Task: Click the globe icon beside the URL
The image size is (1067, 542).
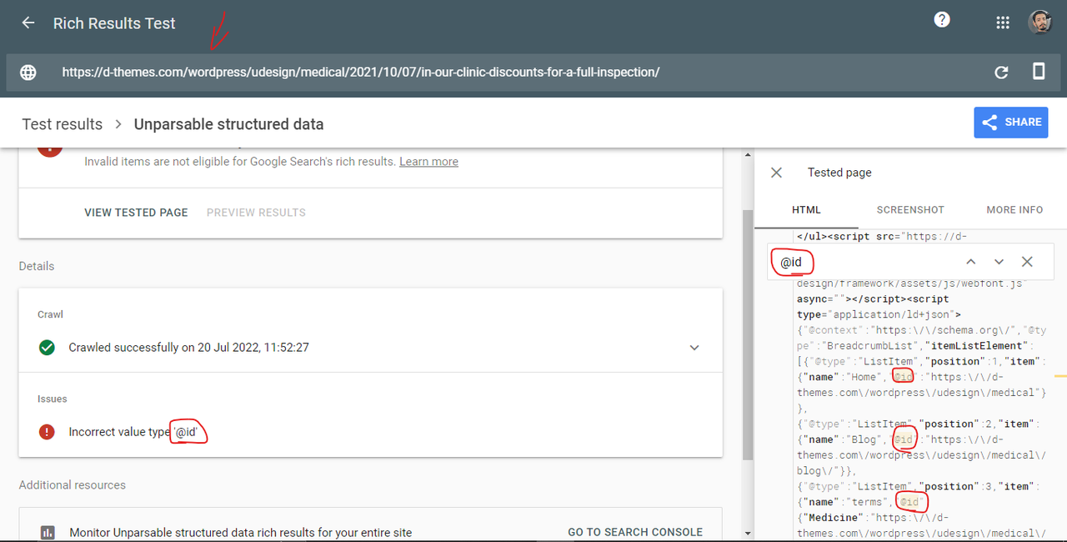Action: (28, 73)
